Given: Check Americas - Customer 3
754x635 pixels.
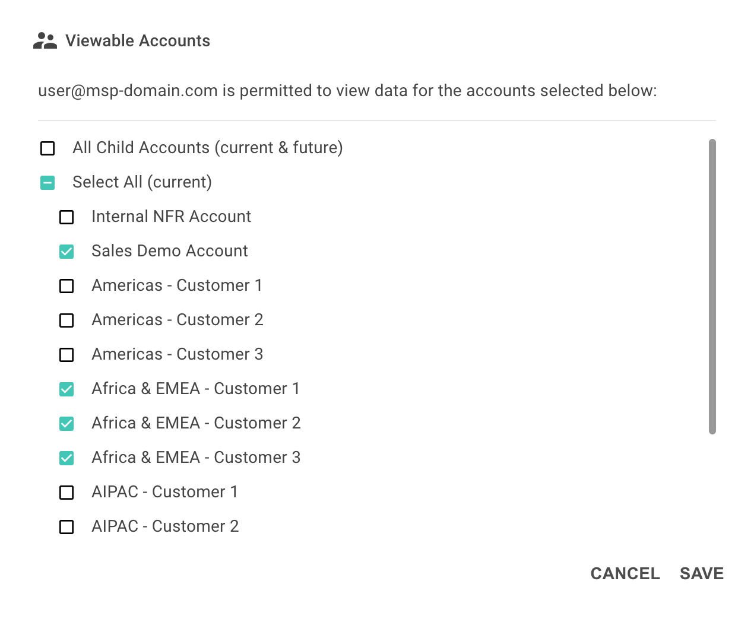Looking at the screenshot, I should [x=66, y=354].
